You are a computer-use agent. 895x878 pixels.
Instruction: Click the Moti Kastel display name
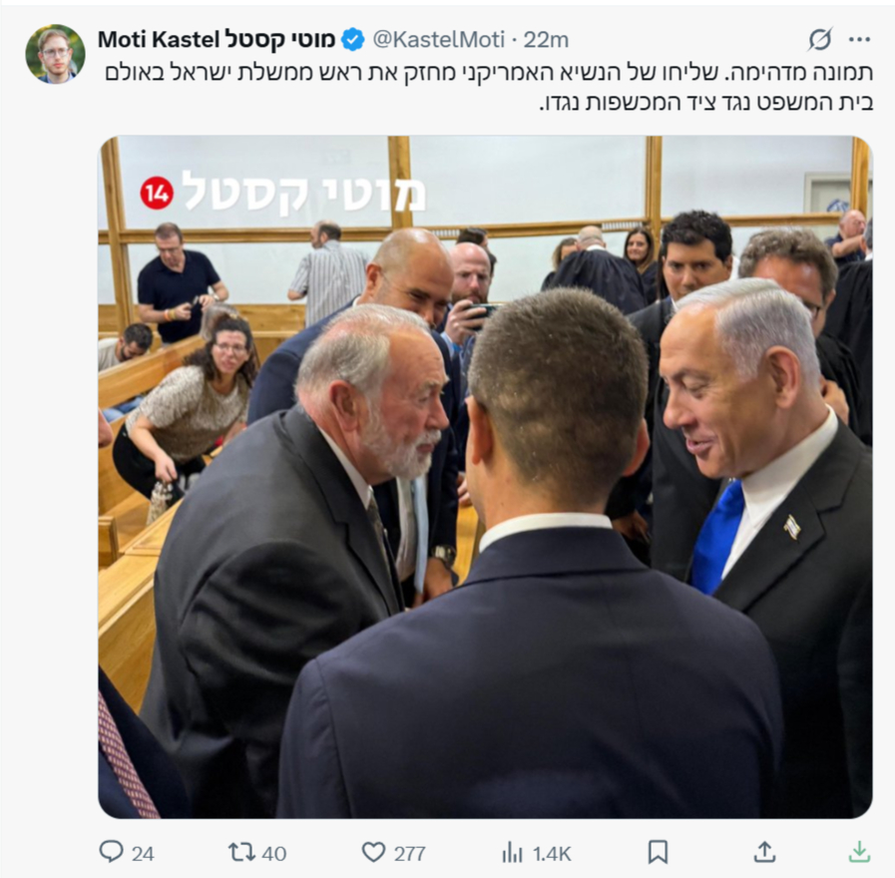216,40
